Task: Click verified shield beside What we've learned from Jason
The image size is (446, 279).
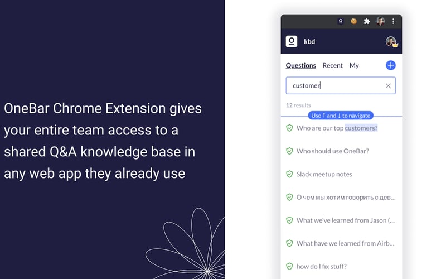Action: point(289,220)
